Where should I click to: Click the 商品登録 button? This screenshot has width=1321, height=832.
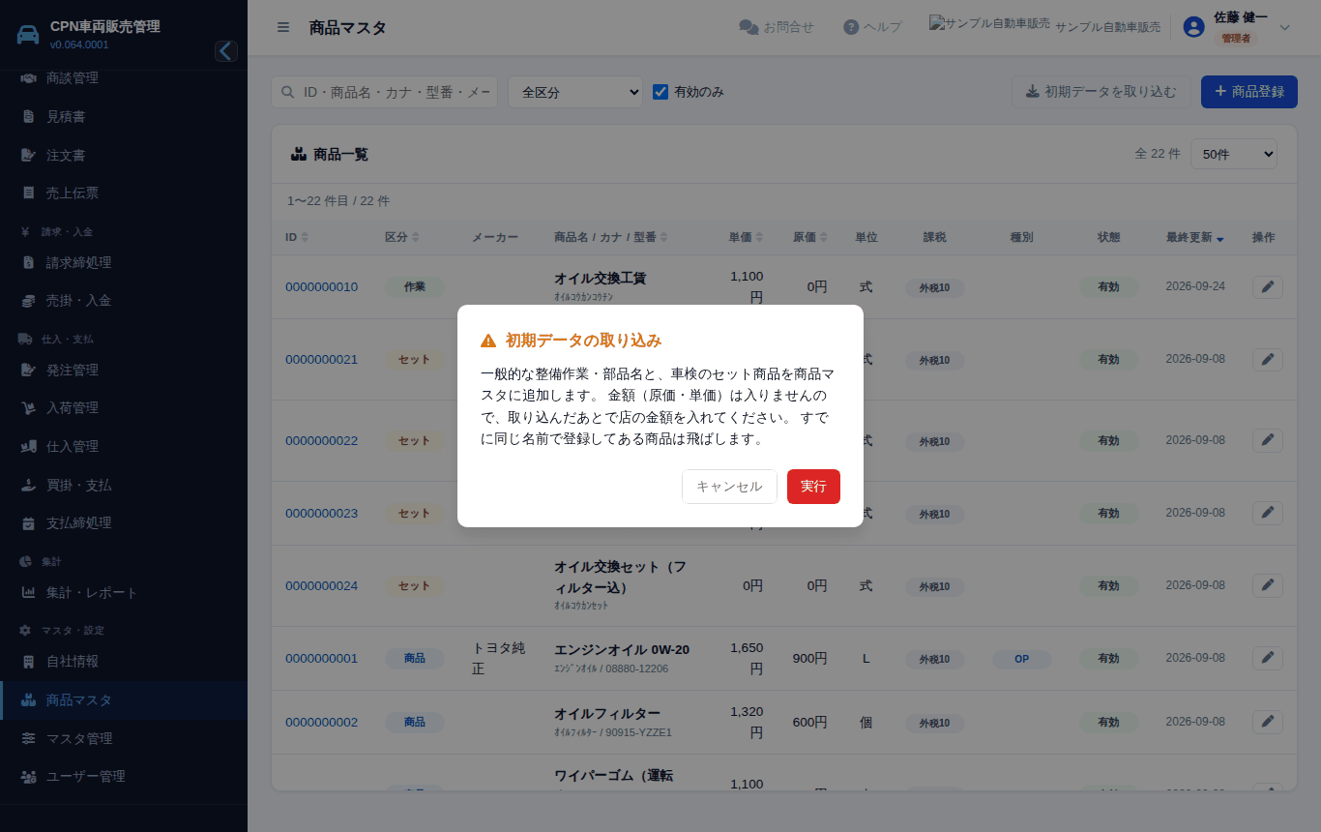(x=1249, y=92)
